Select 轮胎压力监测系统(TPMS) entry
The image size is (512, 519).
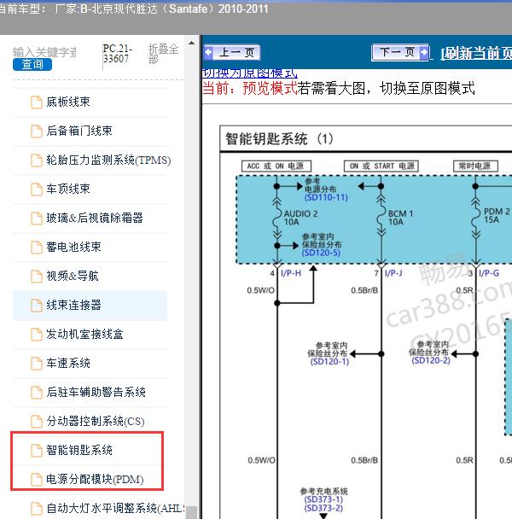pyautogui.click(x=108, y=160)
